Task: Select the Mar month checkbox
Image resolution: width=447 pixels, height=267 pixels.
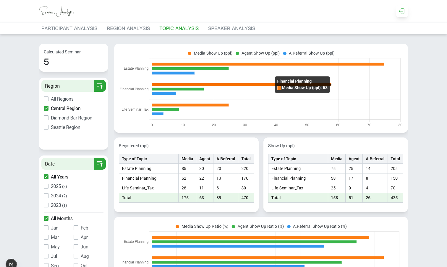Action: [x=46, y=237]
